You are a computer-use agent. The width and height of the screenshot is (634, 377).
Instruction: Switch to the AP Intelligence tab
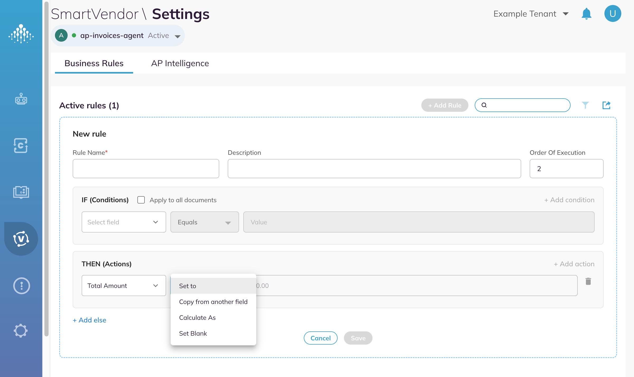180,63
